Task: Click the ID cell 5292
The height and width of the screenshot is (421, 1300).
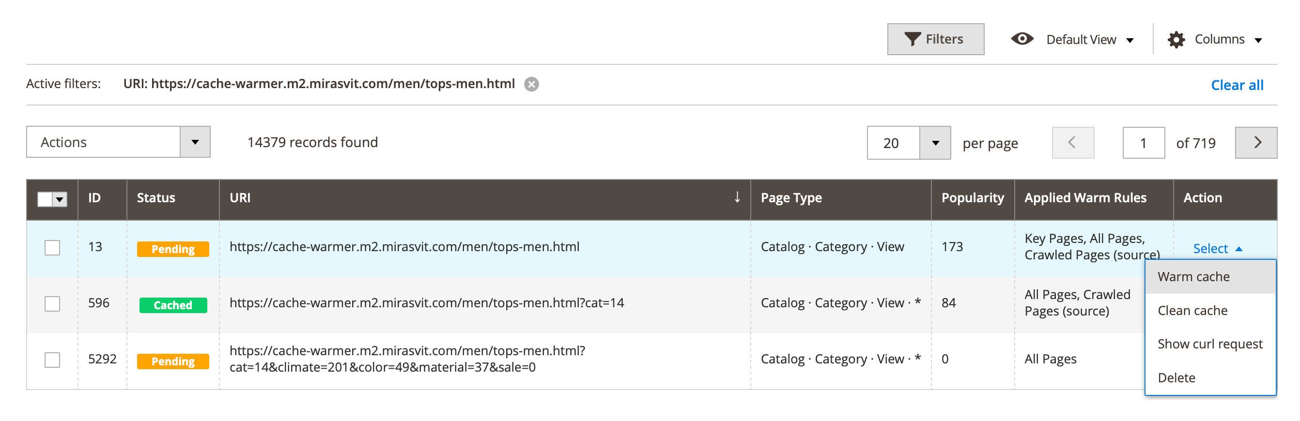Action: (102, 359)
